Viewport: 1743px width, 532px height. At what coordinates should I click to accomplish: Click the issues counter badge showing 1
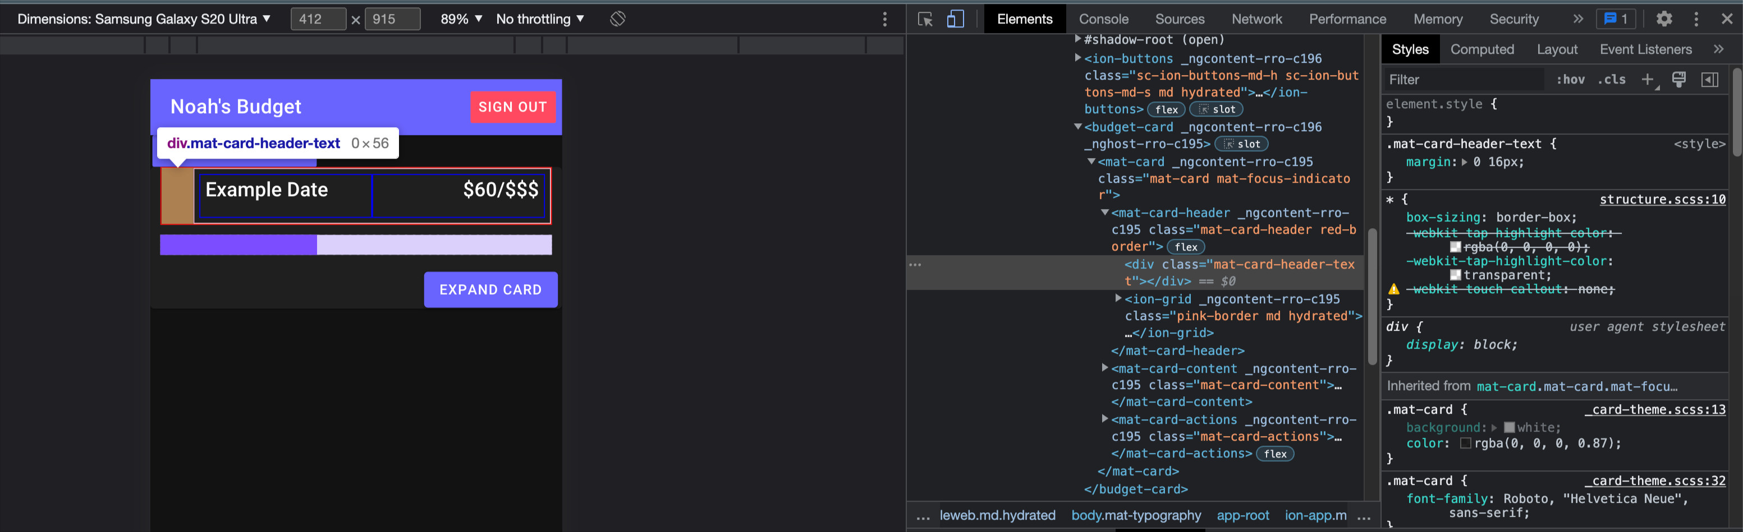pos(1616,19)
